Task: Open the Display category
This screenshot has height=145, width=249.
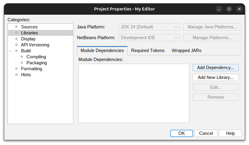Action: click(x=28, y=39)
